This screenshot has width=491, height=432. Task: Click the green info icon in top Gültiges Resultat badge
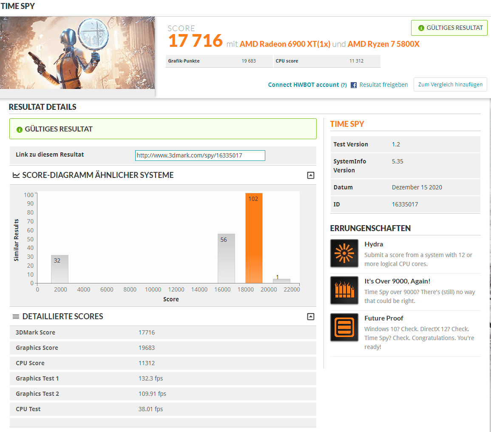(x=421, y=28)
